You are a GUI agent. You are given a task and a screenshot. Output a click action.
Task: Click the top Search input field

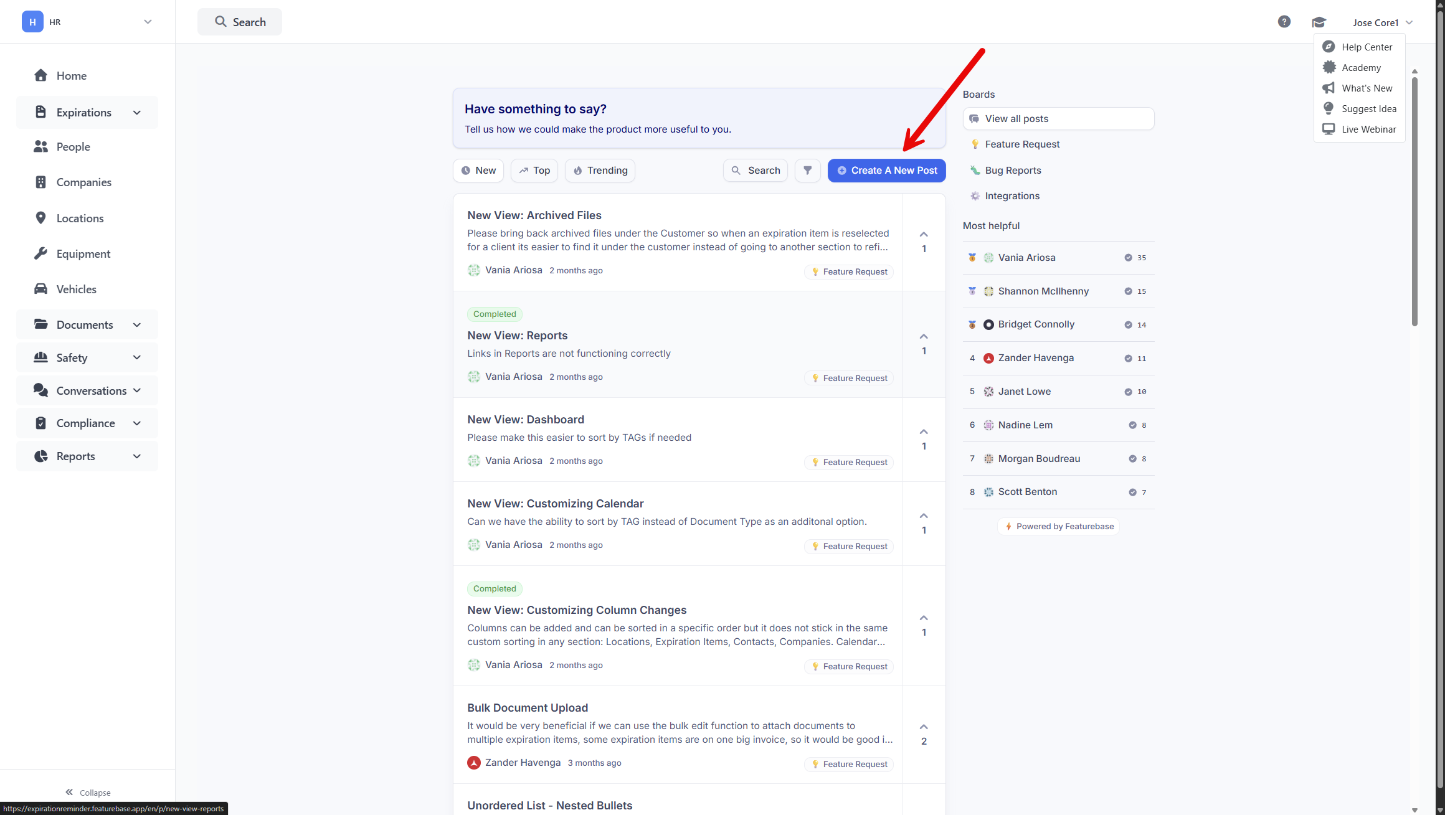(x=240, y=22)
